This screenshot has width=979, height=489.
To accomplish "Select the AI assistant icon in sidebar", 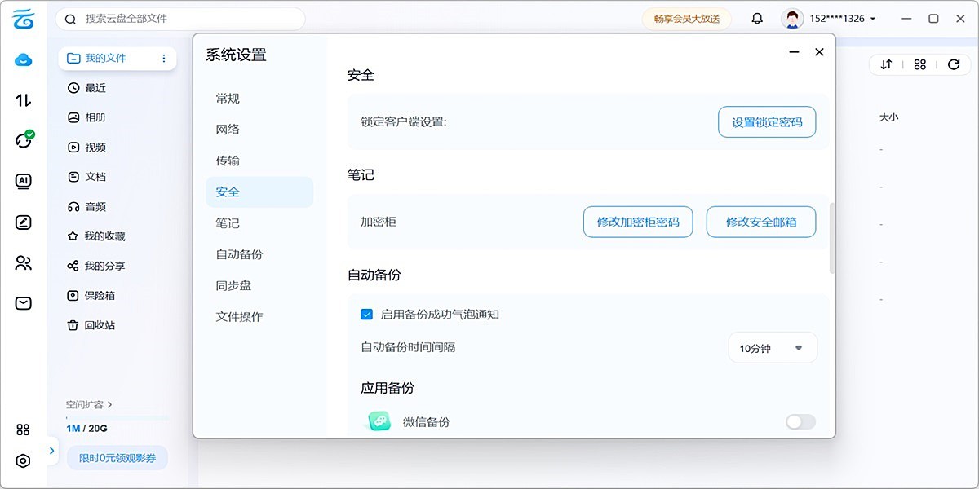I will pyautogui.click(x=23, y=181).
